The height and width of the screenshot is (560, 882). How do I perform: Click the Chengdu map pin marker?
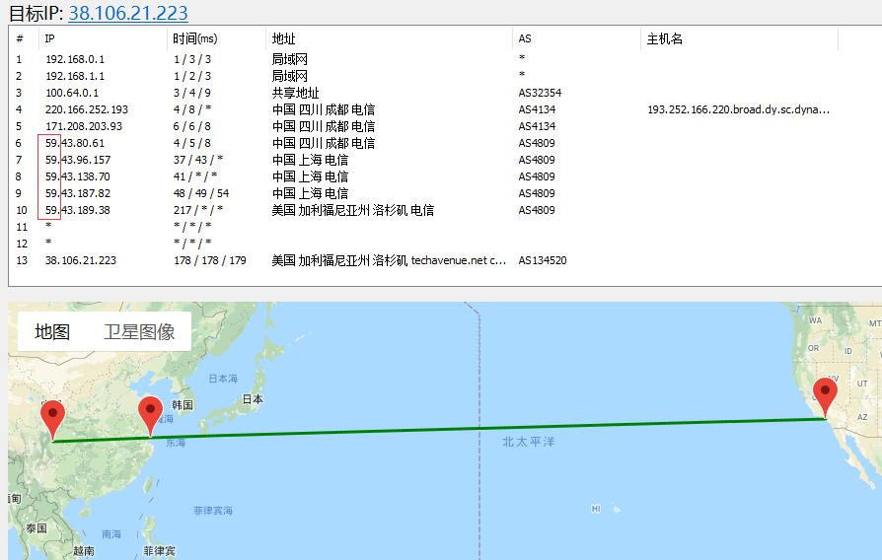[53, 420]
